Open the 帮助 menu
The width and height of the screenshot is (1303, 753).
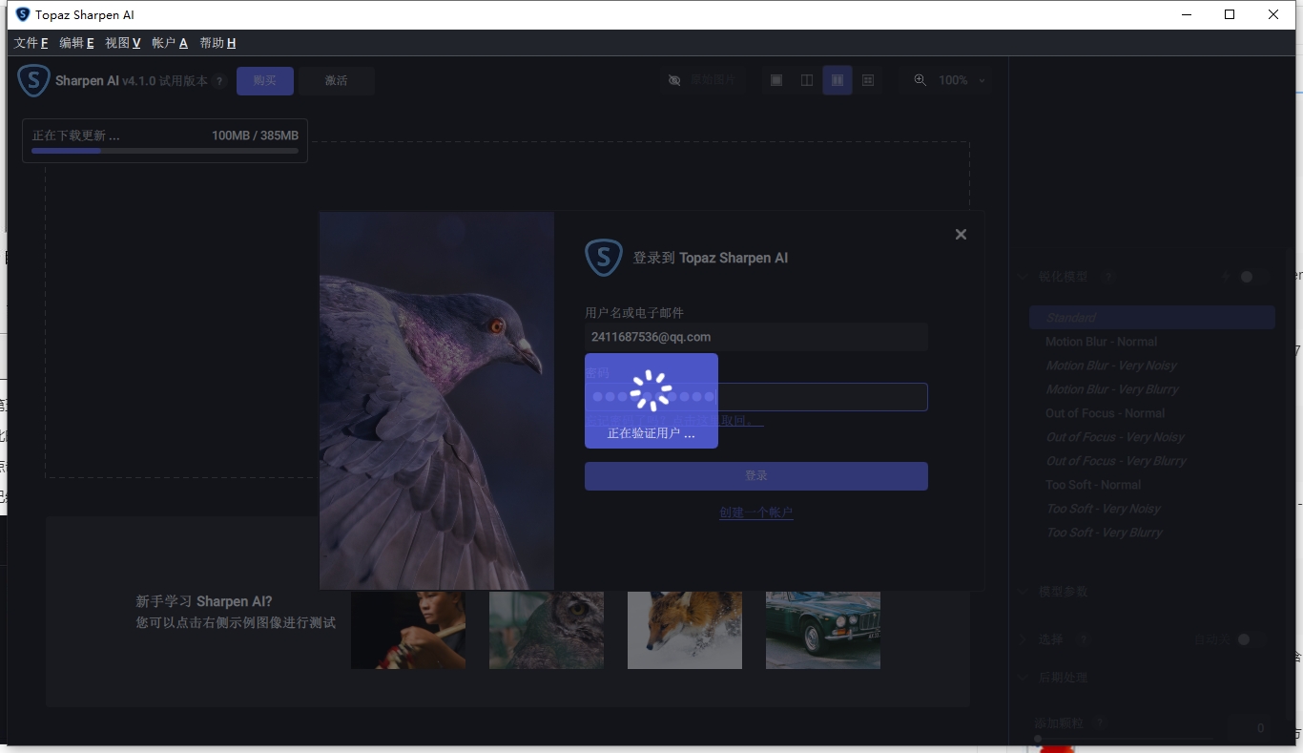coord(217,43)
